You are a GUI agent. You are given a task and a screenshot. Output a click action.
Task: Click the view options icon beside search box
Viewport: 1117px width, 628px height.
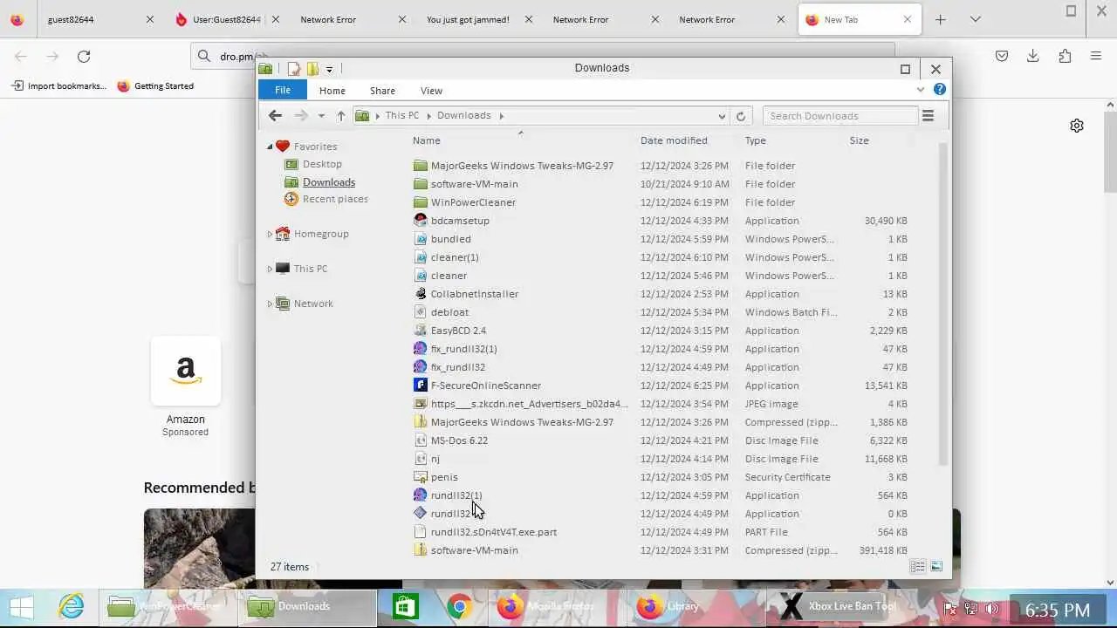click(929, 115)
